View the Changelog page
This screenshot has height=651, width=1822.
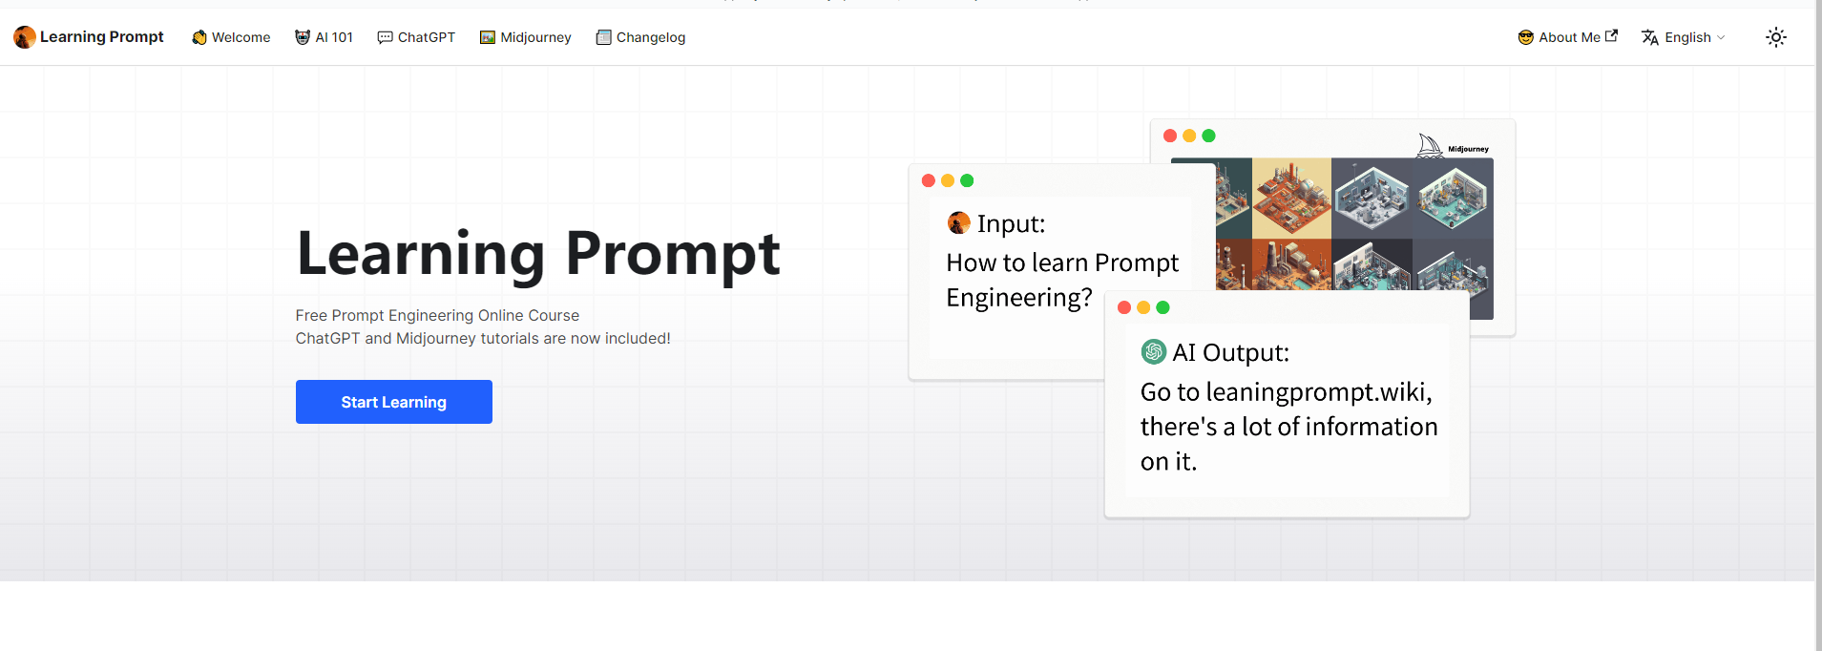click(640, 37)
